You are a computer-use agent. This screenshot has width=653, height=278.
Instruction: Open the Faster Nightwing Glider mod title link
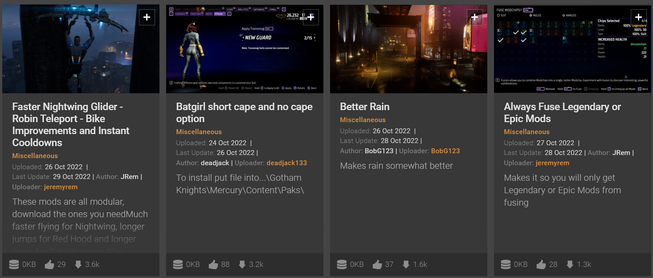(x=71, y=125)
